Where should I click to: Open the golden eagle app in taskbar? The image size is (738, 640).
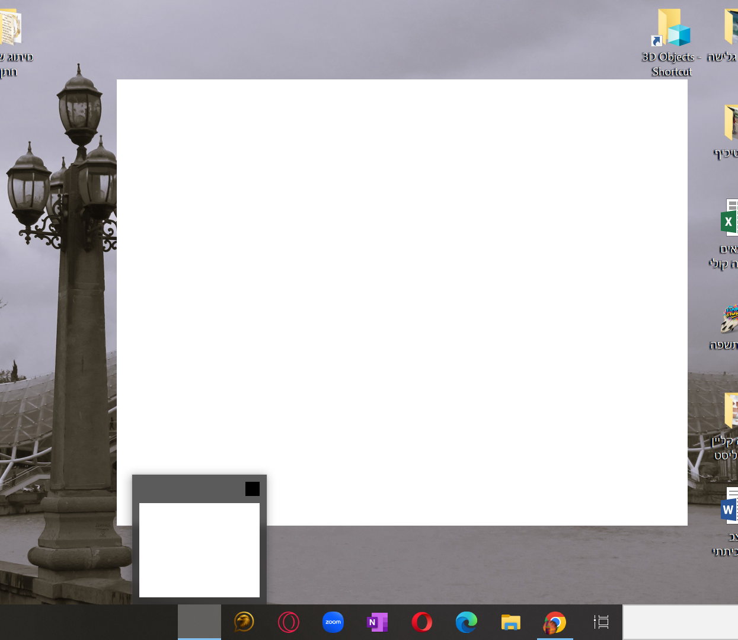(x=244, y=622)
